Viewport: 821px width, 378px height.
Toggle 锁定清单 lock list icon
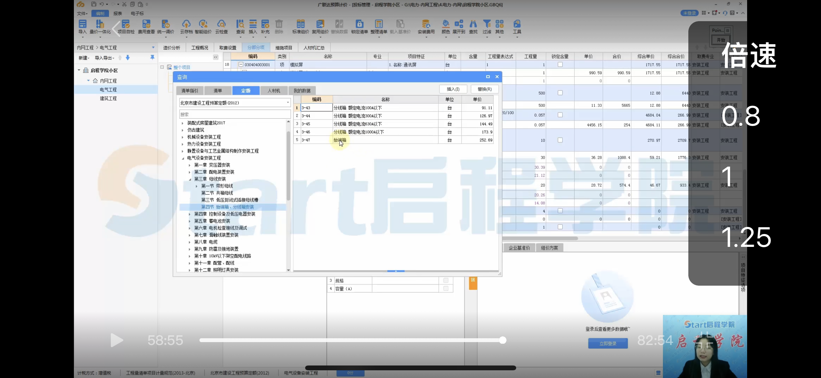pyautogui.click(x=359, y=27)
